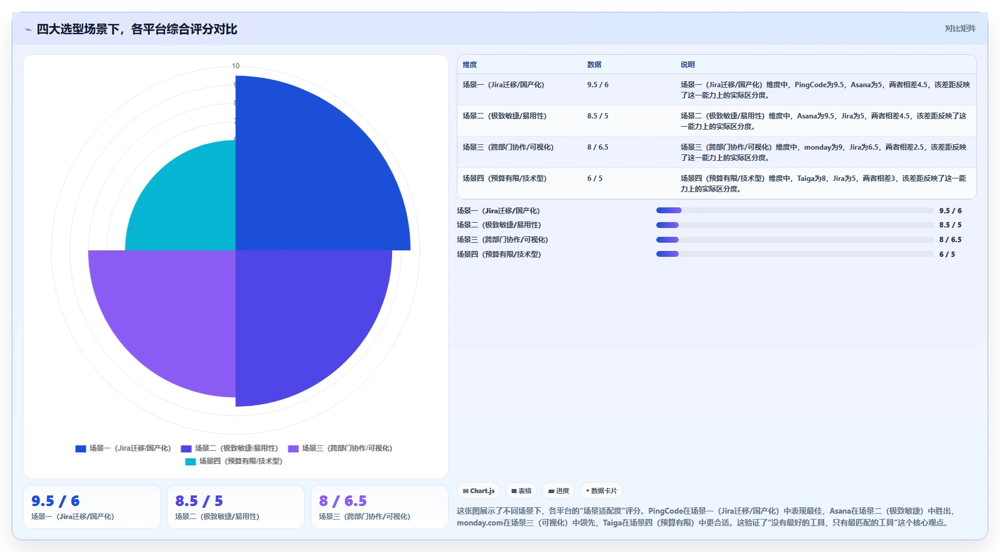This screenshot has width=1000, height=552.
Task: Click the small icon left of the title
Action: click(28, 29)
